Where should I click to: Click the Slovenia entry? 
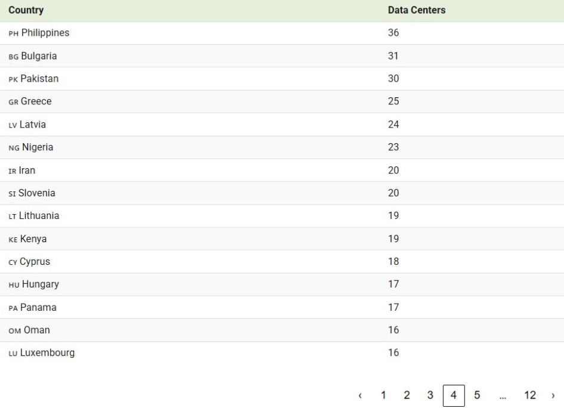coord(36,193)
